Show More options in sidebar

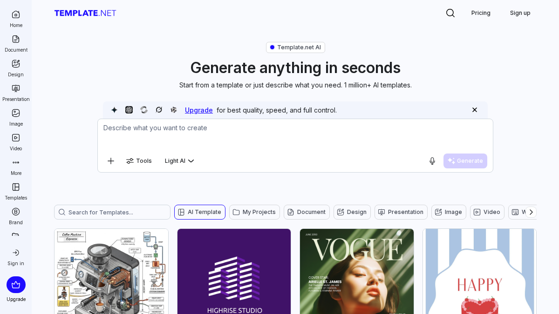(x=16, y=167)
